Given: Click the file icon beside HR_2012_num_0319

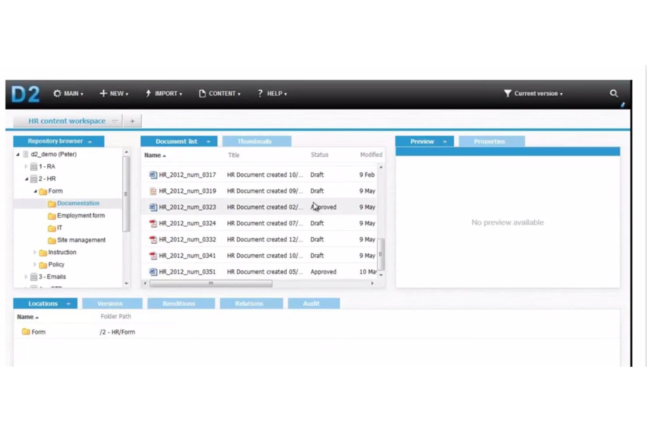Looking at the screenshot, I should click(x=153, y=191).
